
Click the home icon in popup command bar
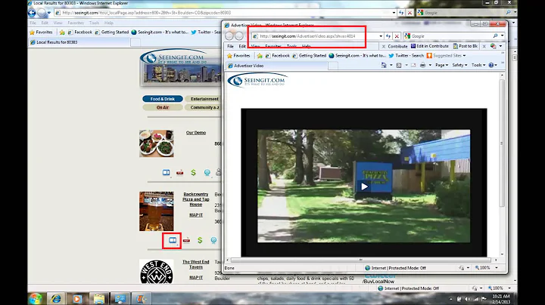pos(383,65)
